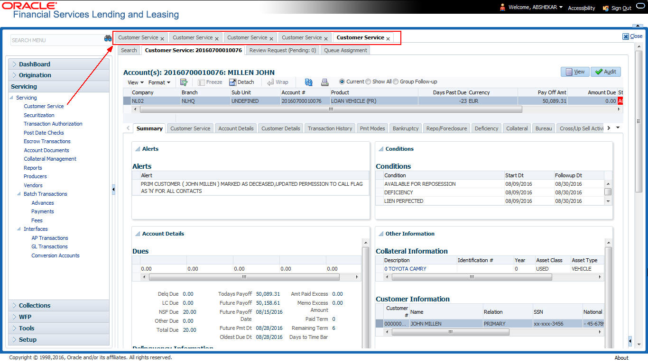Click the Freeze columns toolbar button
Screen dimensions: 648x364
tap(210, 82)
